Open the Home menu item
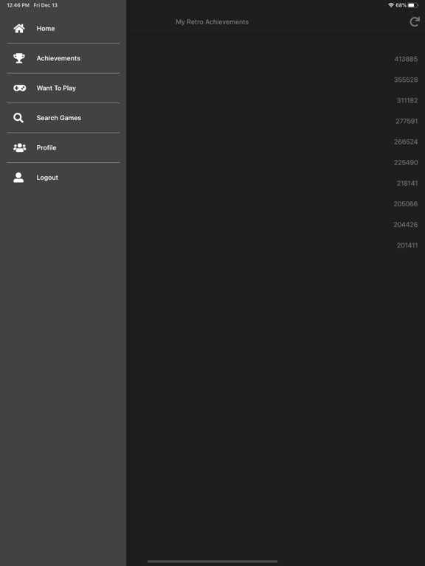Viewport: 425px width, 566px height. pos(63,29)
